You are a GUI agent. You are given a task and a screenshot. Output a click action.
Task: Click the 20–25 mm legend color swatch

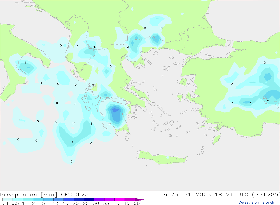[79, 199]
